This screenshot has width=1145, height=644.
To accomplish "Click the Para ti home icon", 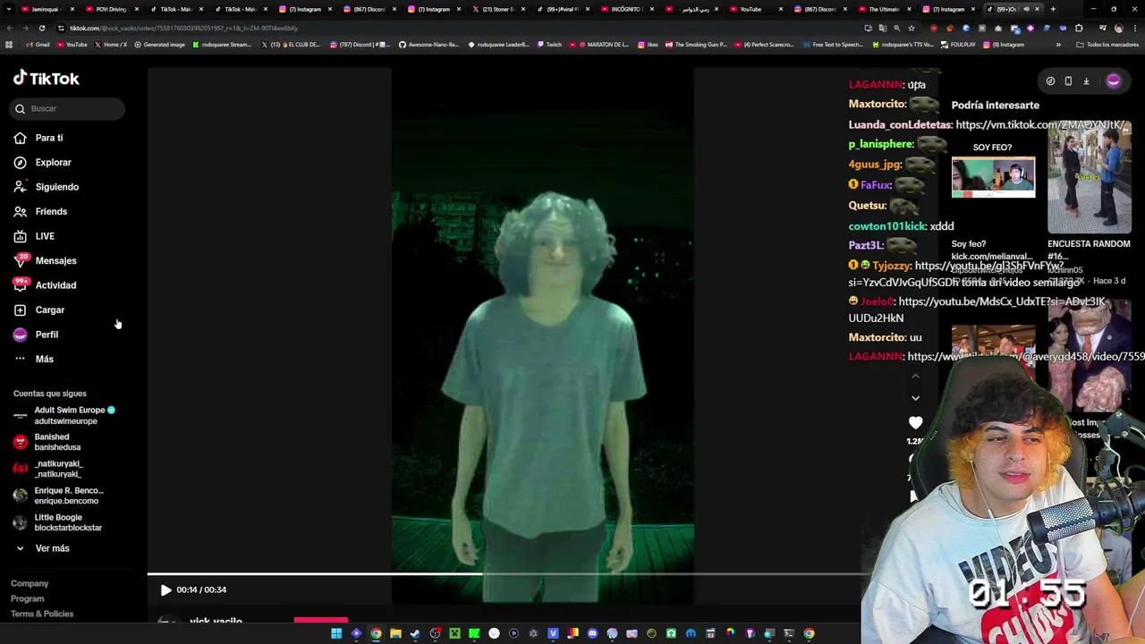I will 20,138.
